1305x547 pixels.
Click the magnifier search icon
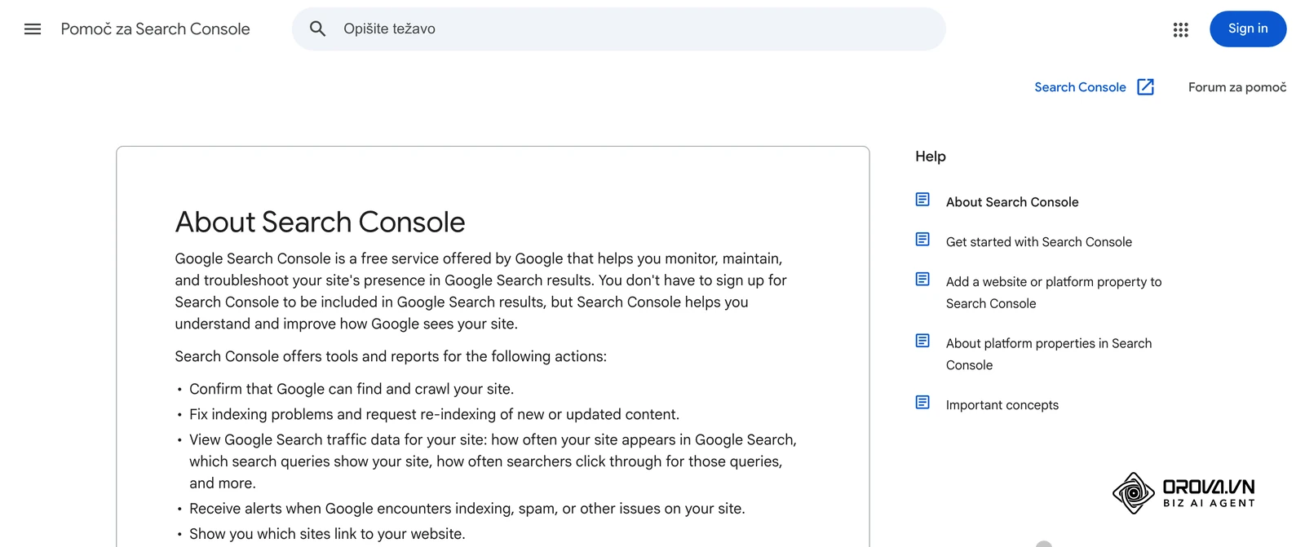click(x=318, y=29)
